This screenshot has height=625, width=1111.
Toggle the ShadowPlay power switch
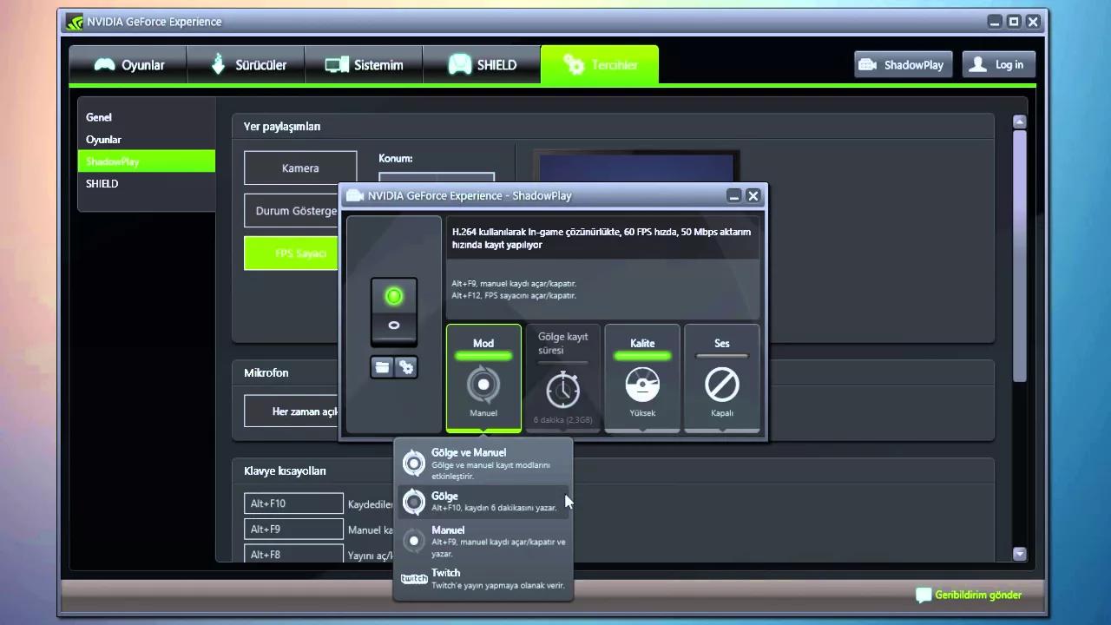coord(394,312)
